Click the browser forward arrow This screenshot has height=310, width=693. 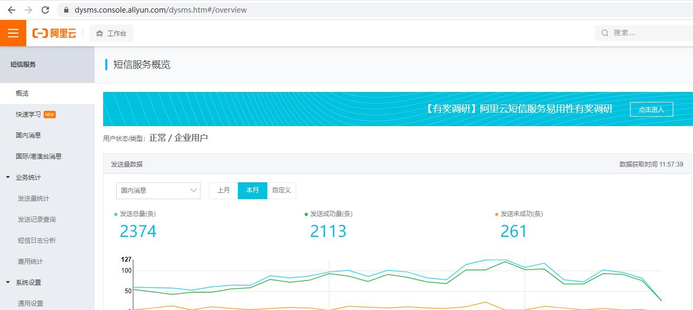[x=28, y=10]
